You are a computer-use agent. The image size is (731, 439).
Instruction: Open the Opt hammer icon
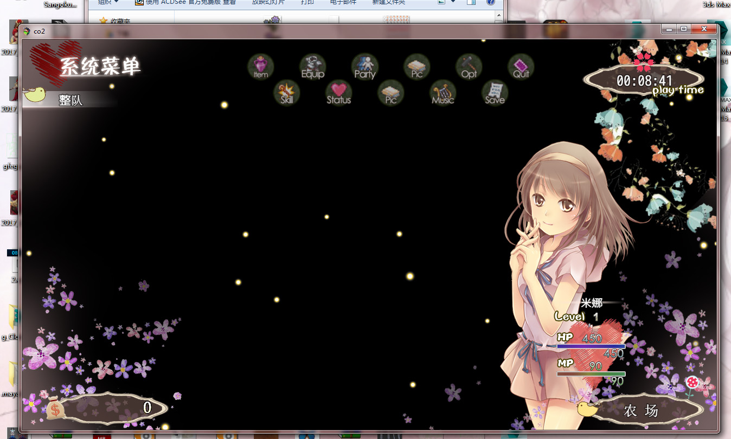click(x=469, y=67)
